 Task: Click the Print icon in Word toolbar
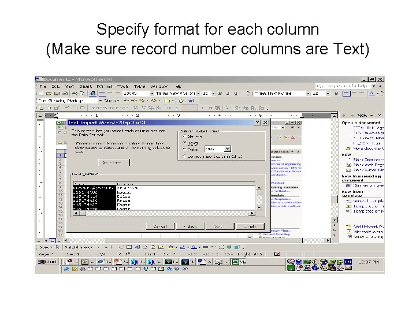click(x=75, y=94)
